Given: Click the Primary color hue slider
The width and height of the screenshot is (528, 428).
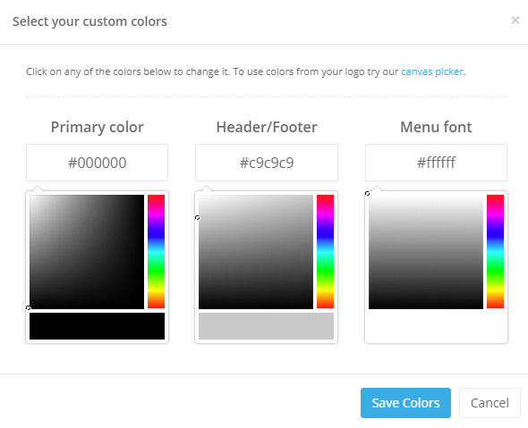Looking at the screenshot, I should (x=157, y=251).
